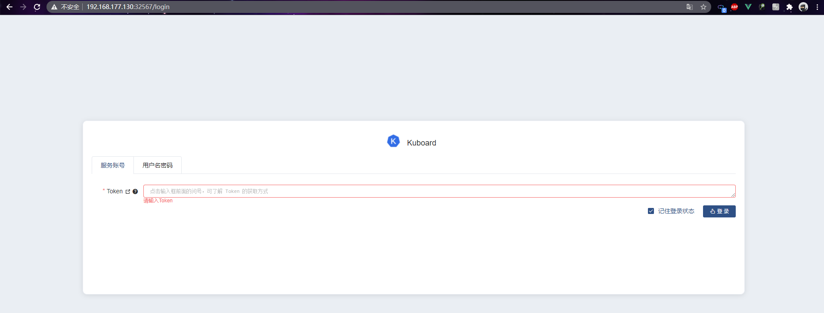Image resolution: width=824 pixels, height=313 pixels.
Task: Go back to the previous page
Action: click(9, 7)
